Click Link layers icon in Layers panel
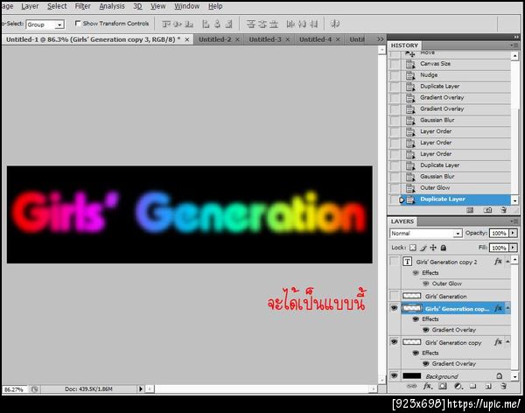 coord(411,386)
